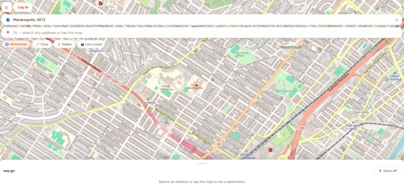The height and width of the screenshot is (192, 404).
Task: Click the set destination hint text
Action: (x=201, y=181)
